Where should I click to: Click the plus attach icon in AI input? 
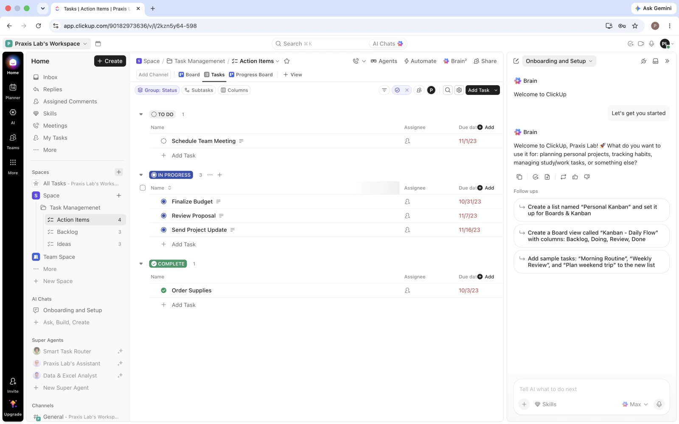(524, 404)
